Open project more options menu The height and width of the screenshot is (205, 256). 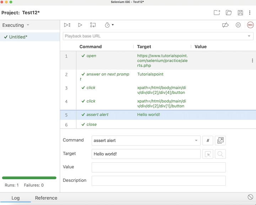[250, 13]
